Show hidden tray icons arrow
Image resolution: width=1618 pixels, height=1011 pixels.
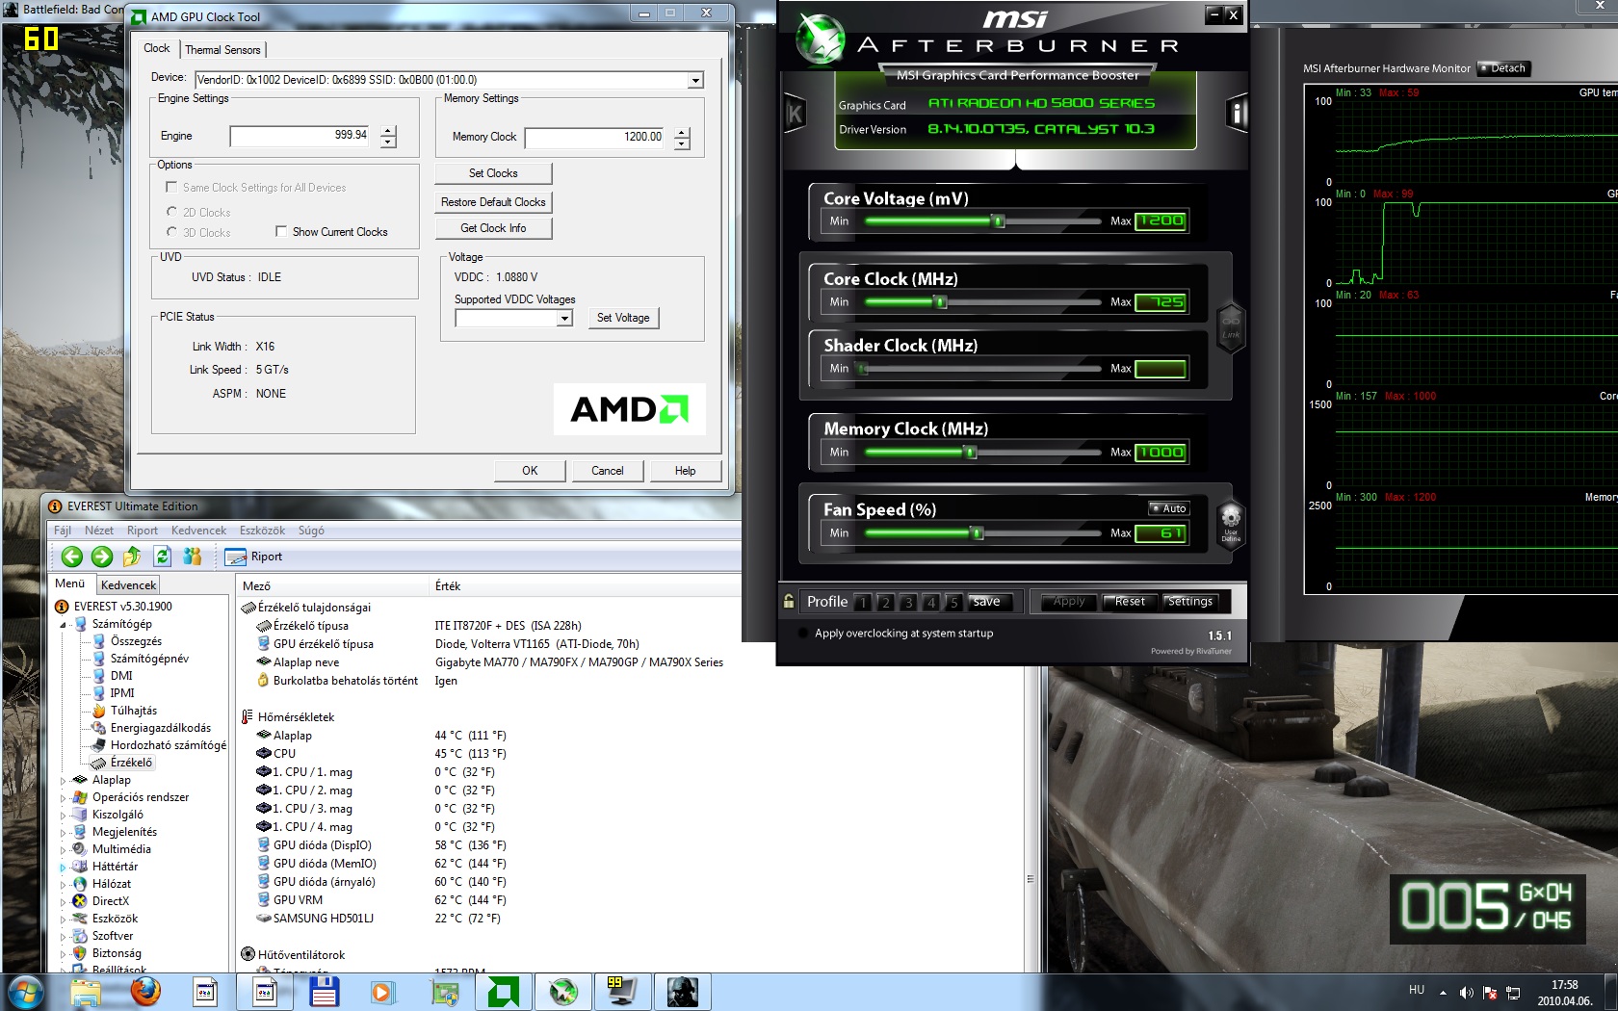(x=1443, y=993)
